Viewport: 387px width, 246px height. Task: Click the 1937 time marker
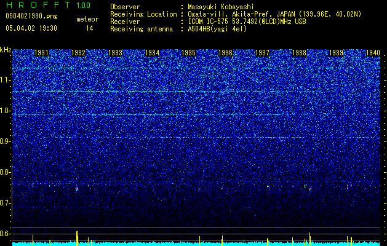click(x=262, y=53)
